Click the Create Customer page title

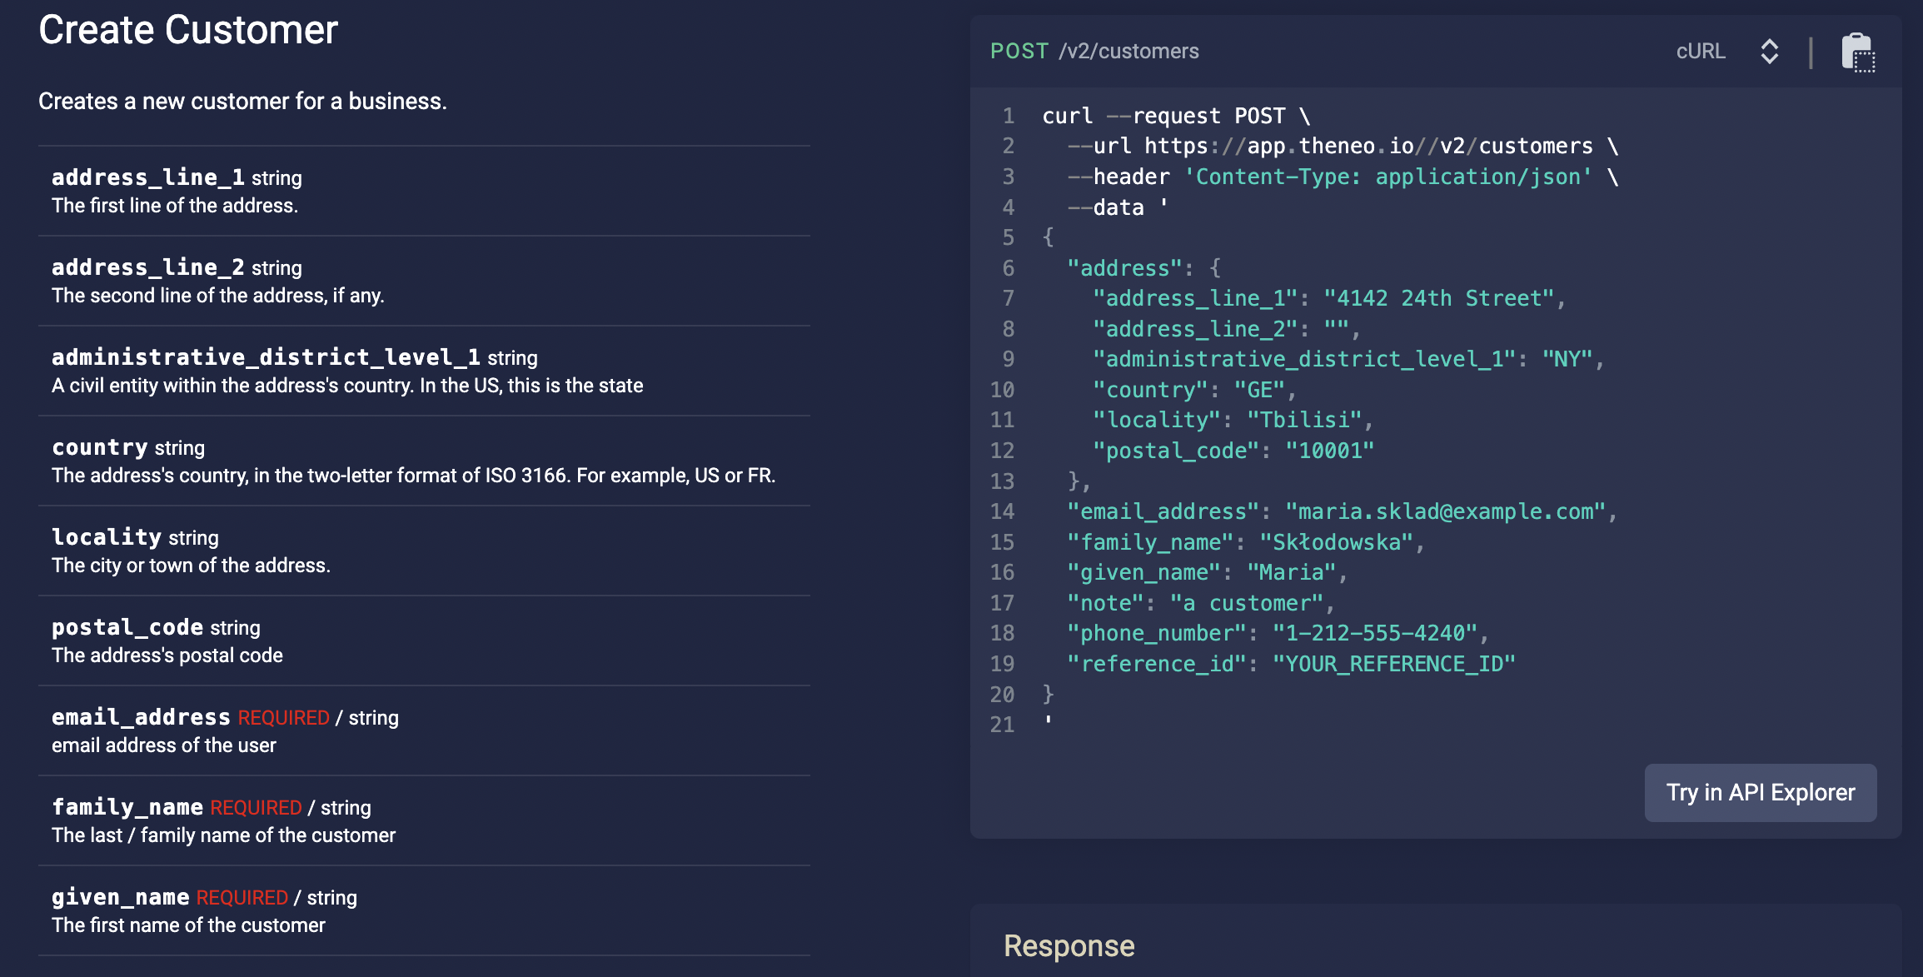tap(188, 30)
